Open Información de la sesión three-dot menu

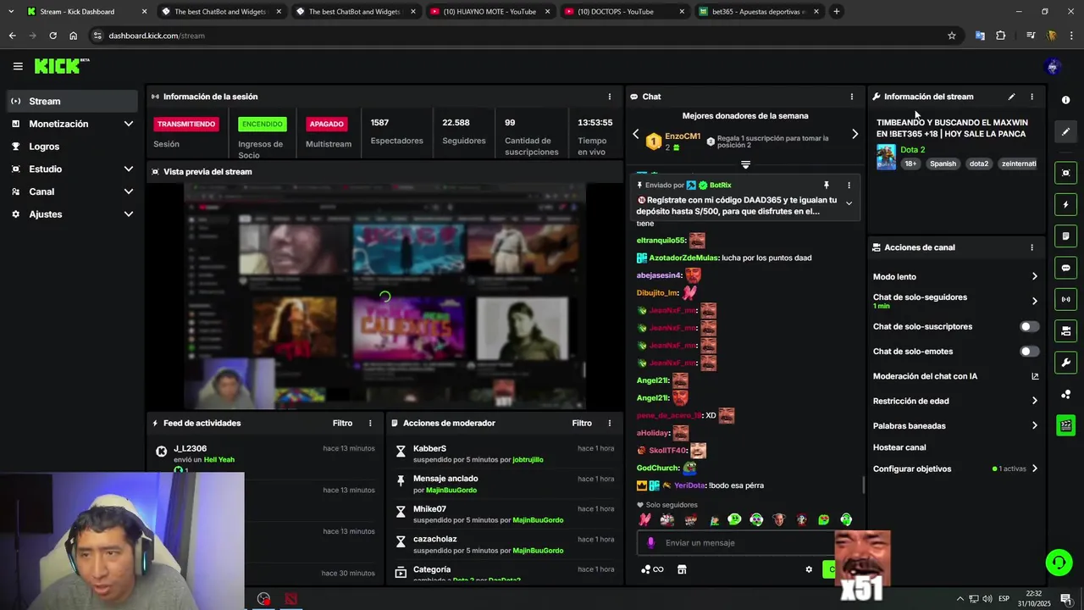[609, 97]
